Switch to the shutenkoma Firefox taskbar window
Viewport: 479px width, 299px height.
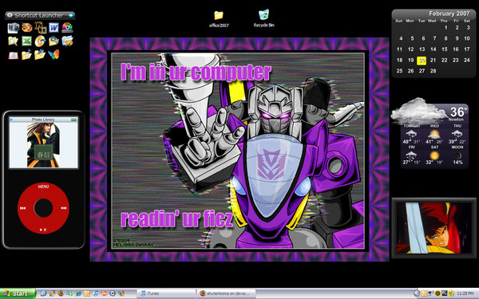click(x=225, y=293)
